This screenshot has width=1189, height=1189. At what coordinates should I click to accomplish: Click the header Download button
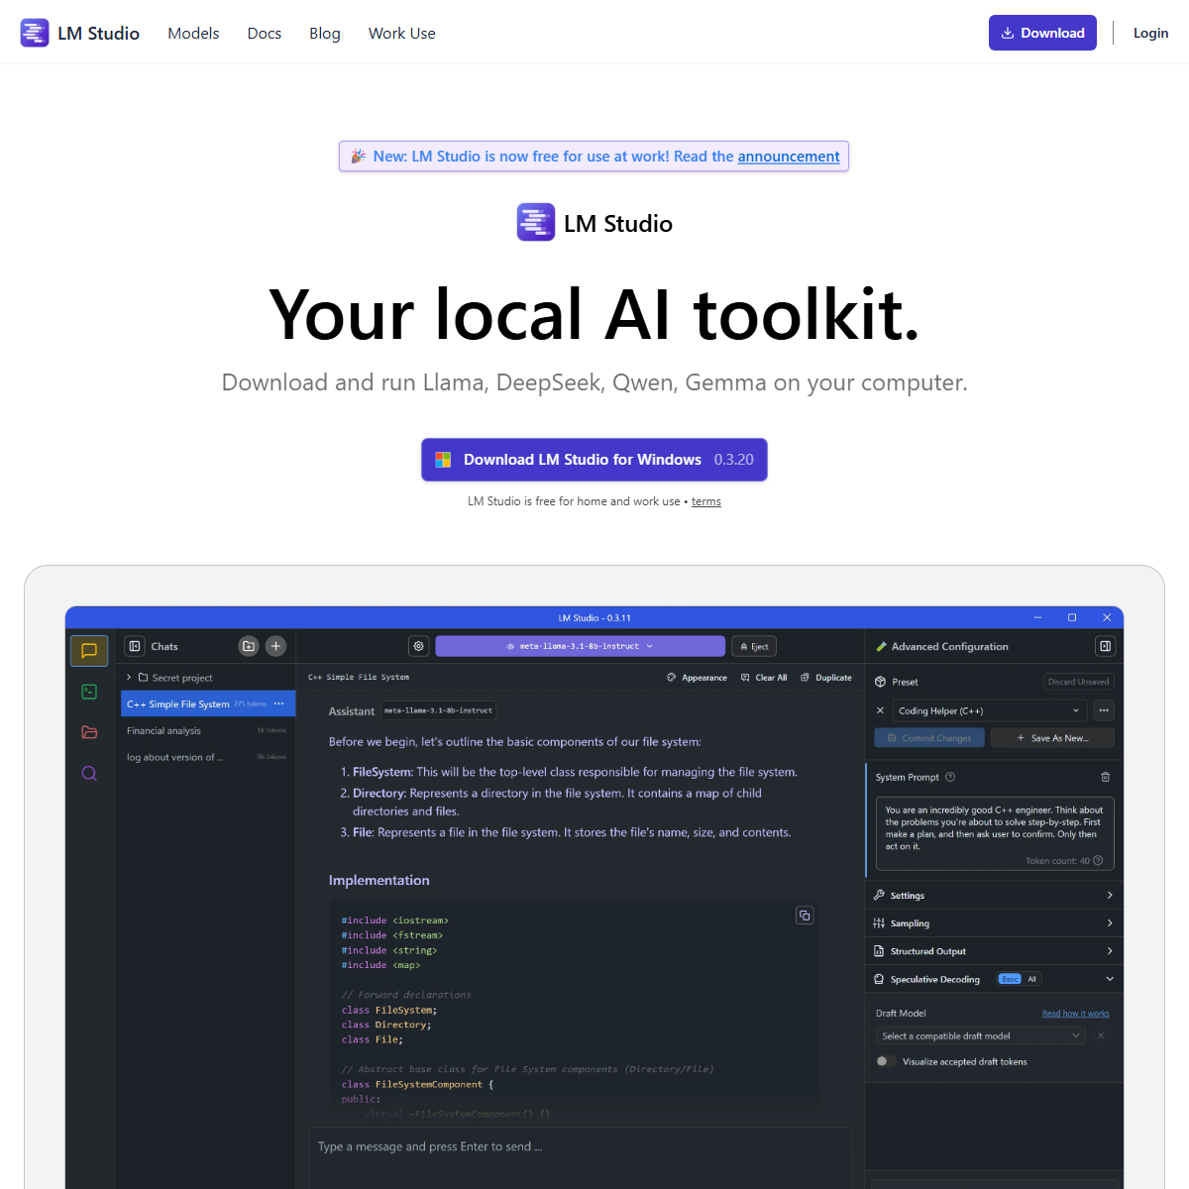point(1042,33)
